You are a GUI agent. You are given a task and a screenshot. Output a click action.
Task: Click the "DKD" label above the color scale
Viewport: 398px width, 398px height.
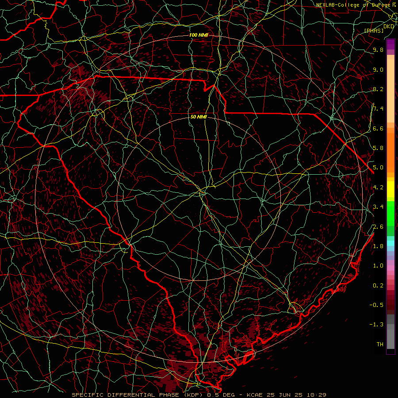[389, 26]
